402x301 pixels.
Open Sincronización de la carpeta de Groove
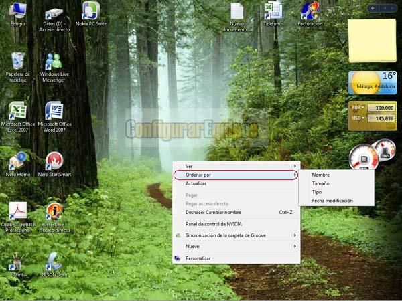click(236, 235)
